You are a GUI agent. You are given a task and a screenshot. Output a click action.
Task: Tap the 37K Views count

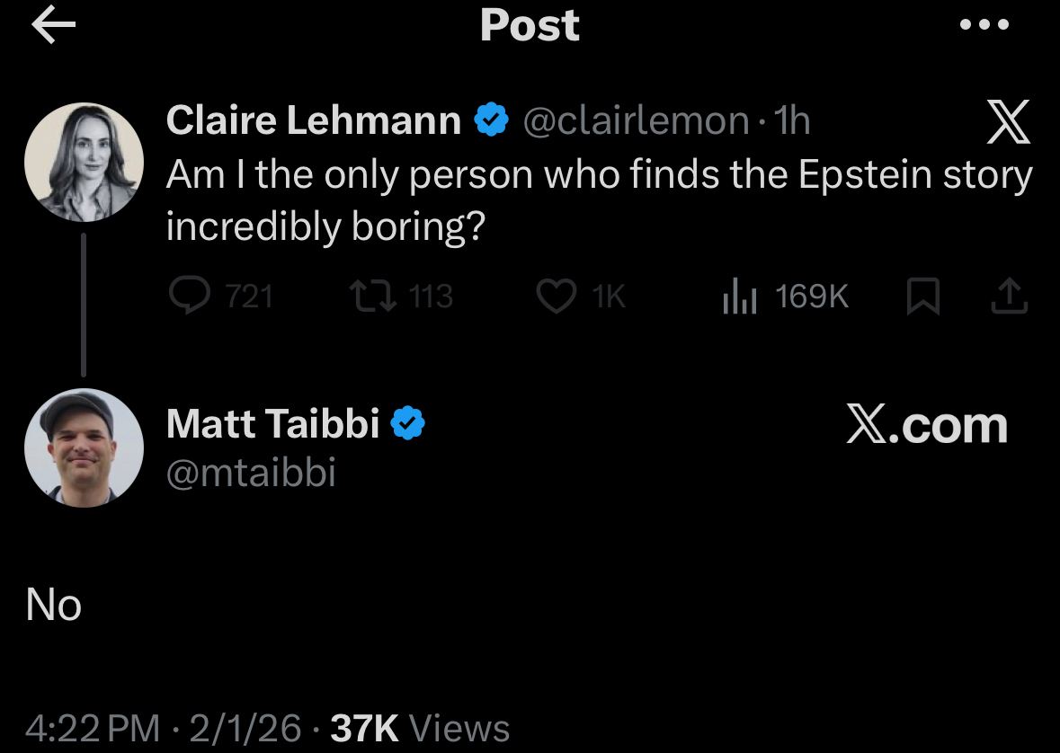pyautogui.click(x=420, y=728)
